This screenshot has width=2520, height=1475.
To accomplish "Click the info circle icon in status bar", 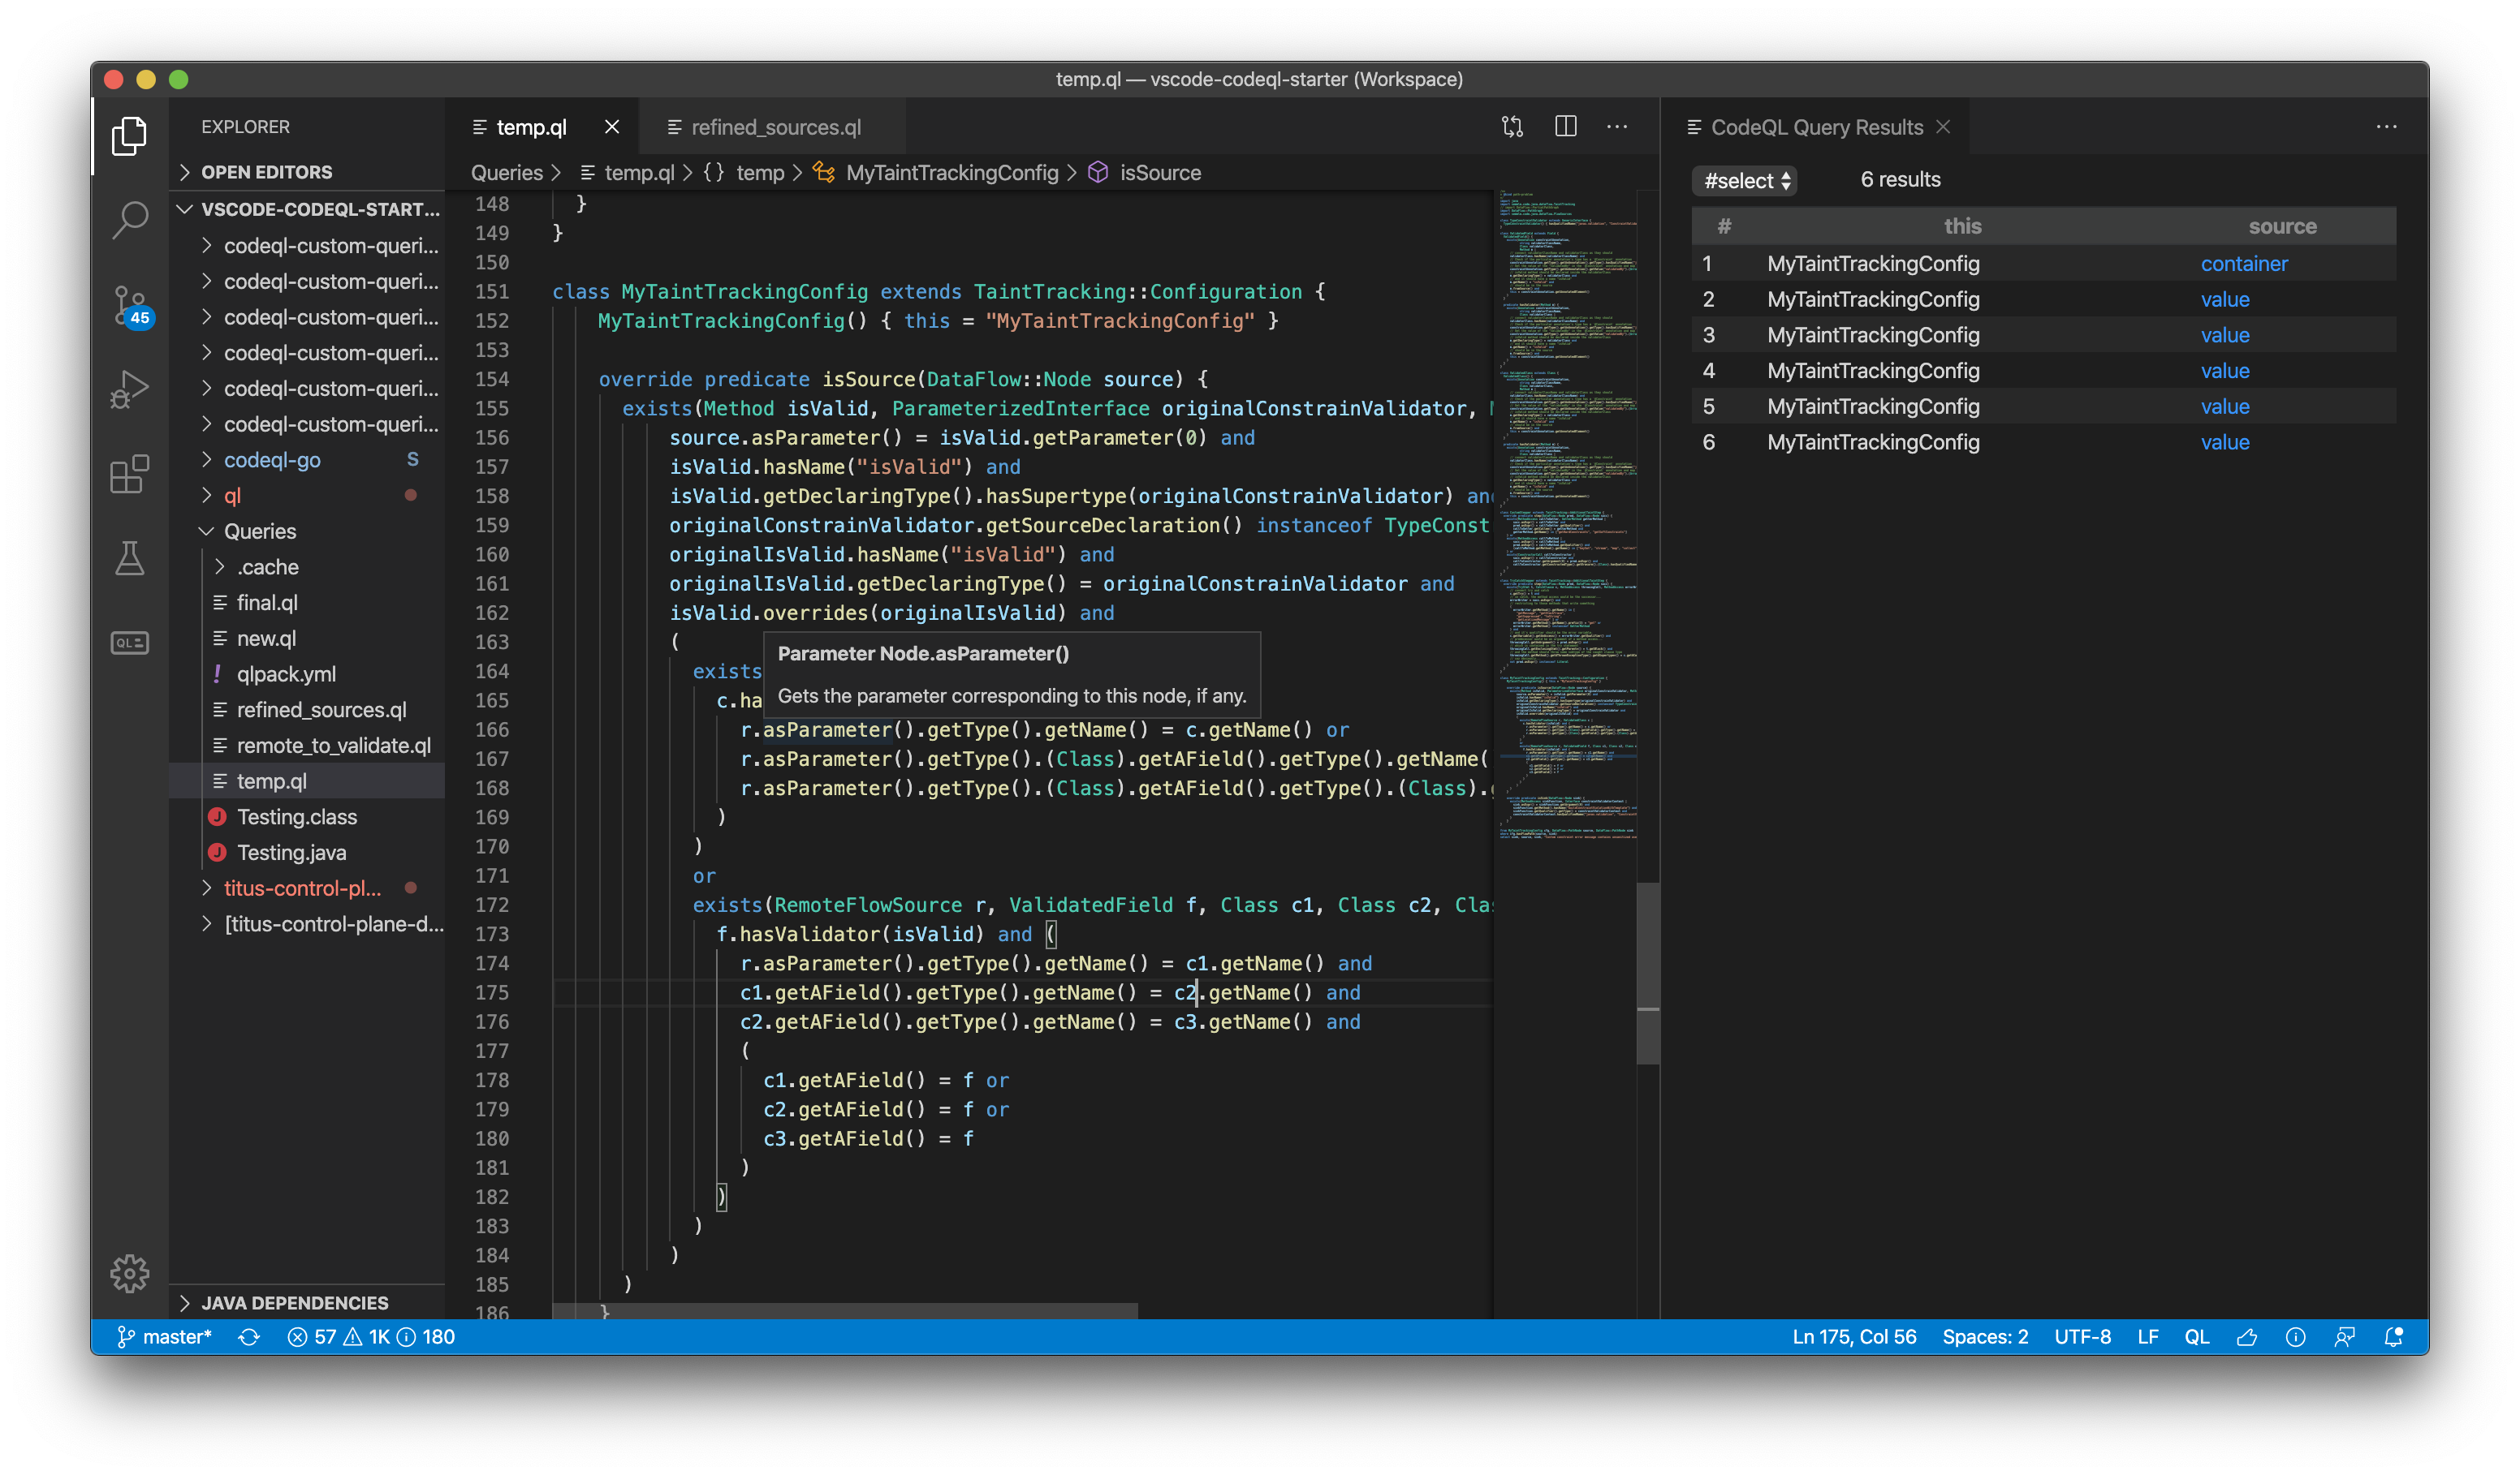I will click(2295, 1336).
